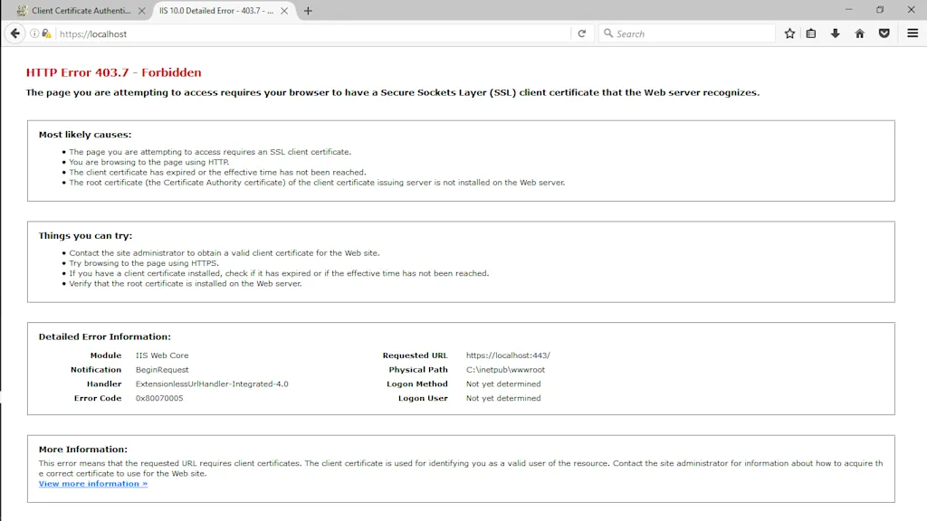Viewport: 927px width, 521px height.
Task: Click the IIS Web Core module value
Action: tap(162, 355)
